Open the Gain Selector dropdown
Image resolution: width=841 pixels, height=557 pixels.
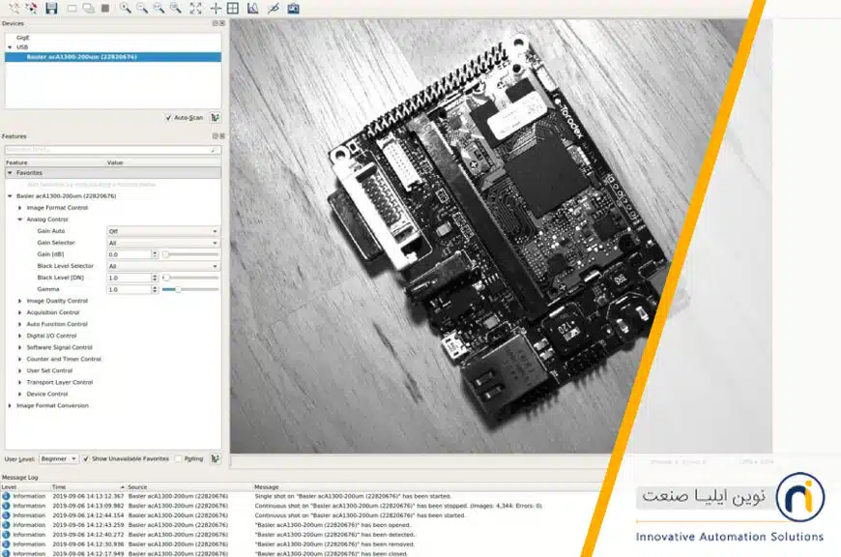point(163,243)
